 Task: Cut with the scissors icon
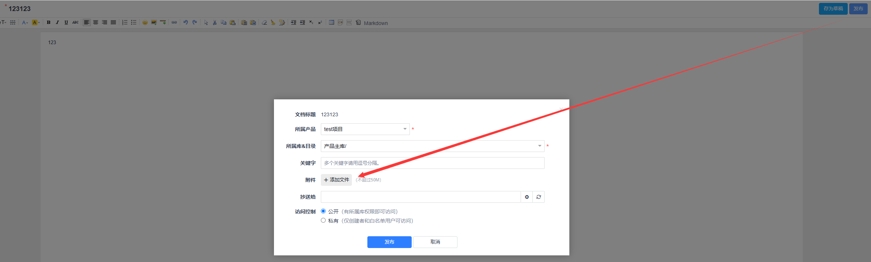(x=215, y=22)
